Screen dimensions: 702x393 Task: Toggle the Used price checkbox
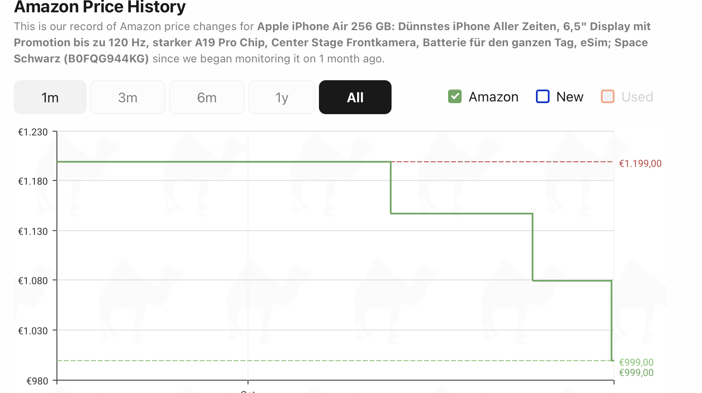click(608, 96)
